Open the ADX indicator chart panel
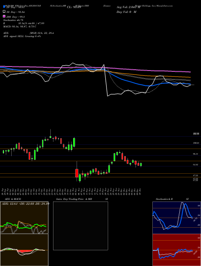 pos(24,218)
